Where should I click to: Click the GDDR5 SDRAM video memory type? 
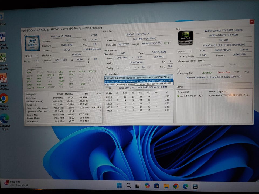(223, 50)
